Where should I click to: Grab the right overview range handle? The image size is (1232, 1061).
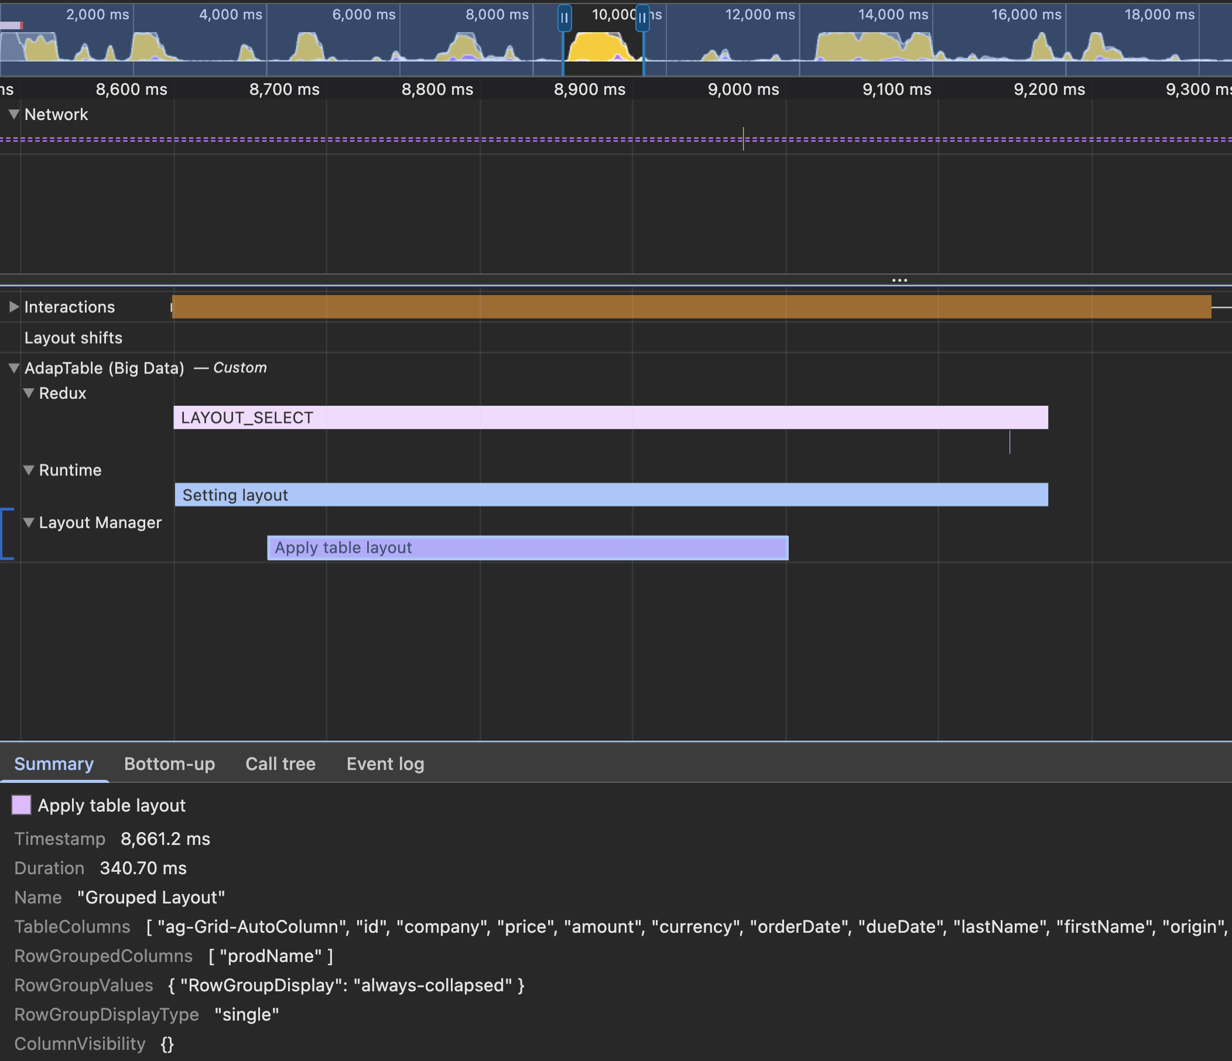coord(642,18)
